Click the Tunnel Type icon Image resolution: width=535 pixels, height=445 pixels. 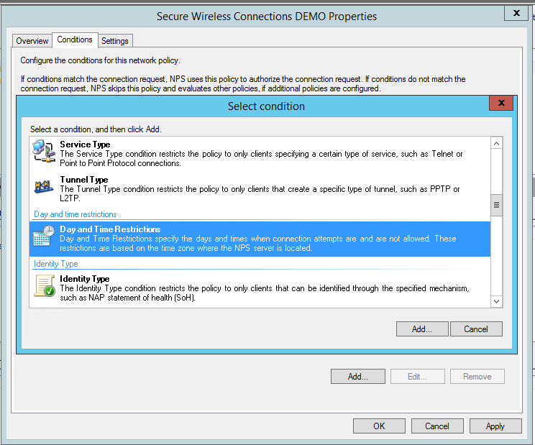44,187
